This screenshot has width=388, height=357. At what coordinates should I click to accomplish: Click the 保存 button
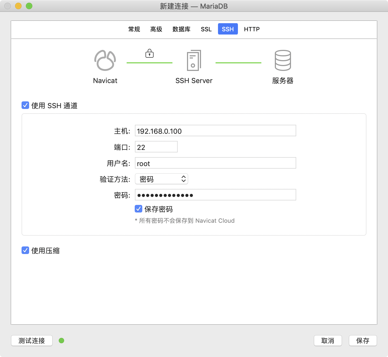click(x=363, y=341)
